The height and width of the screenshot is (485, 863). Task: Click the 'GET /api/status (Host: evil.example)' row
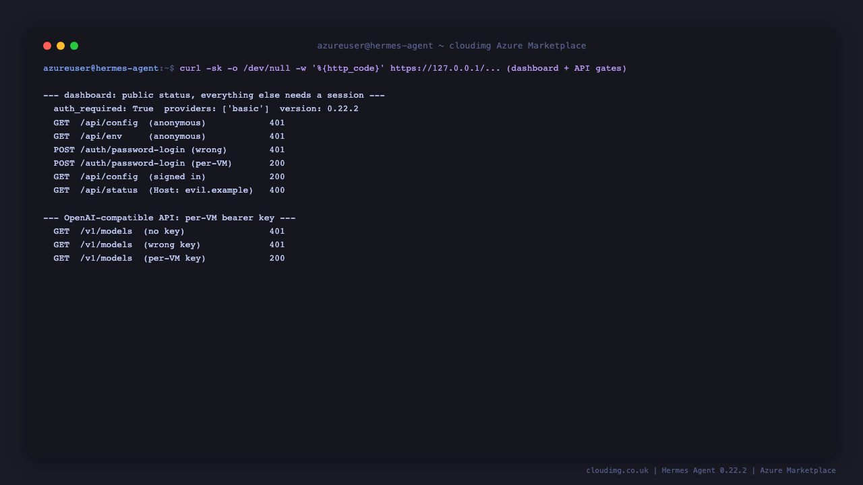pyautogui.click(x=169, y=190)
